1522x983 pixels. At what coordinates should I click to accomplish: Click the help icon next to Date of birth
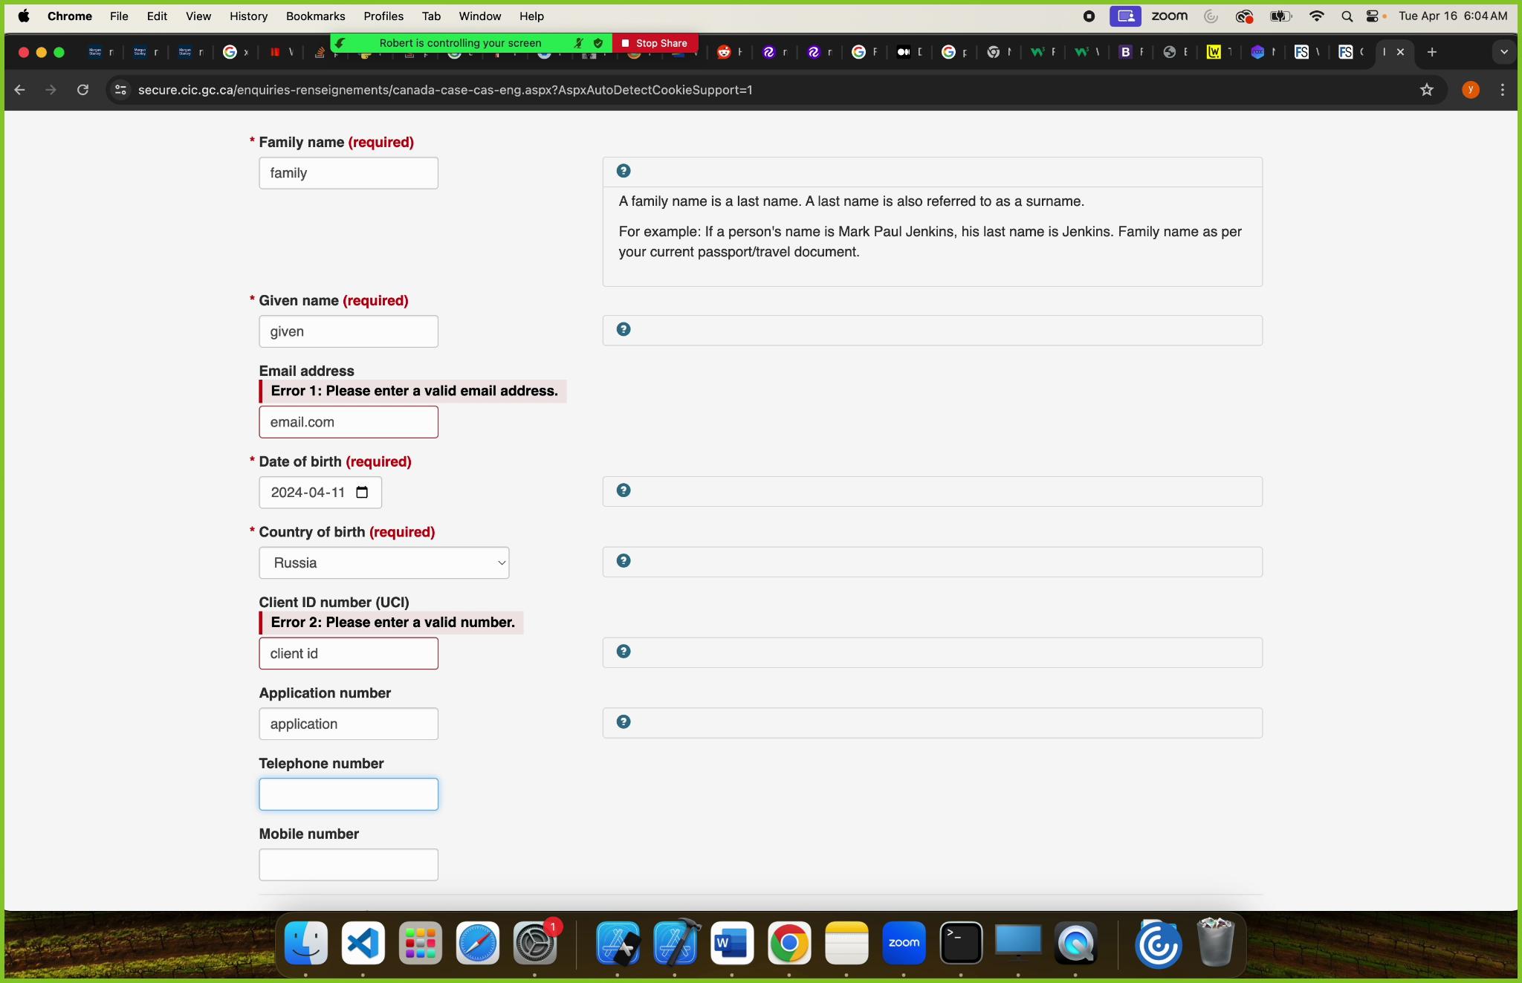(622, 490)
